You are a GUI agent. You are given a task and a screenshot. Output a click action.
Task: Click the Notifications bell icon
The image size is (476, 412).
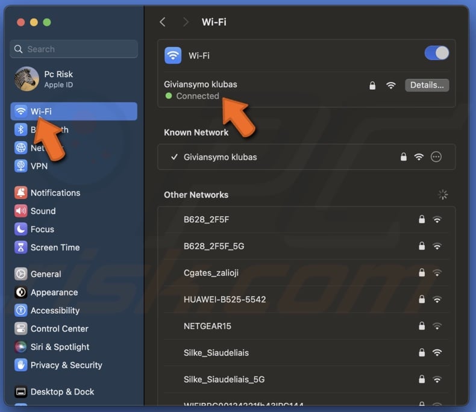[20, 193]
